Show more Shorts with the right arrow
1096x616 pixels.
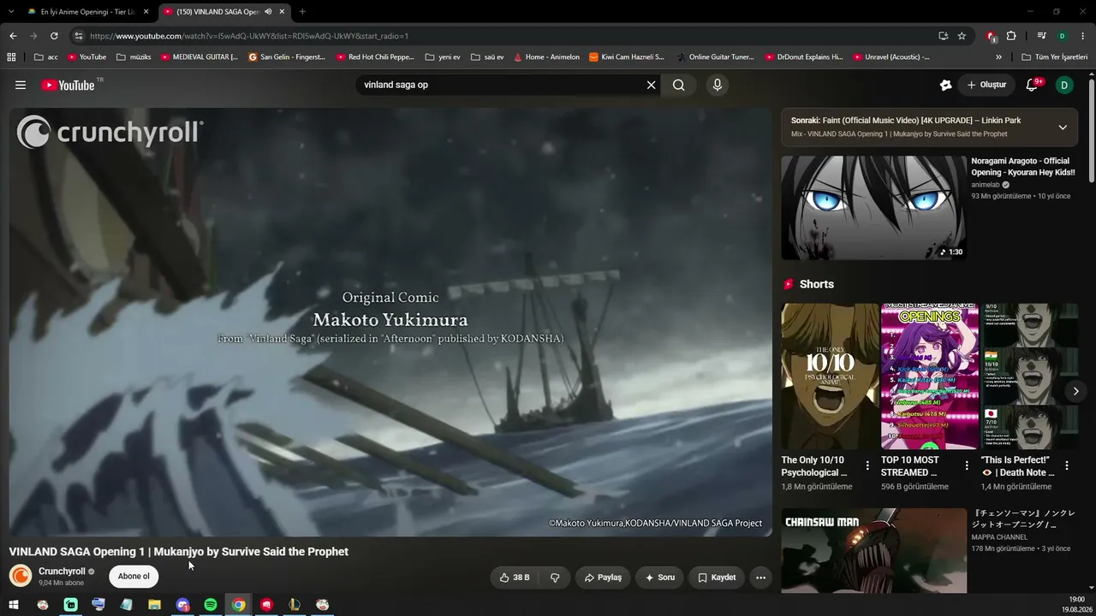coord(1076,391)
